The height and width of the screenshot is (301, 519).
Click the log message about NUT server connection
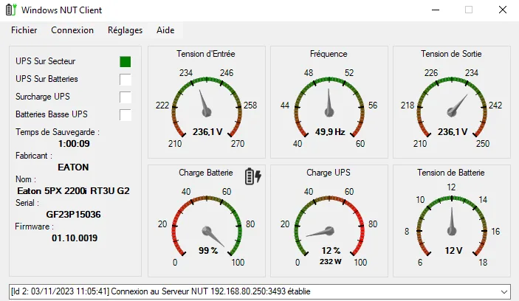tap(160, 291)
